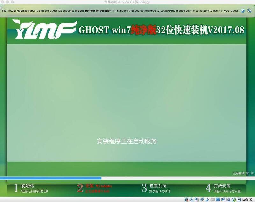The height and width of the screenshot is (202, 255).
Task: Toggle the keyboard capture arrow indicator
Action: point(238,199)
